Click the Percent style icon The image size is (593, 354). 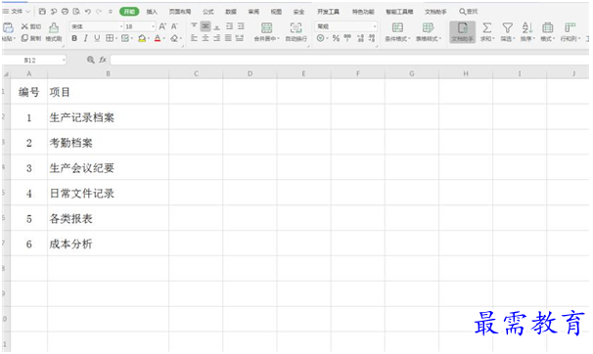tap(336, 38)
